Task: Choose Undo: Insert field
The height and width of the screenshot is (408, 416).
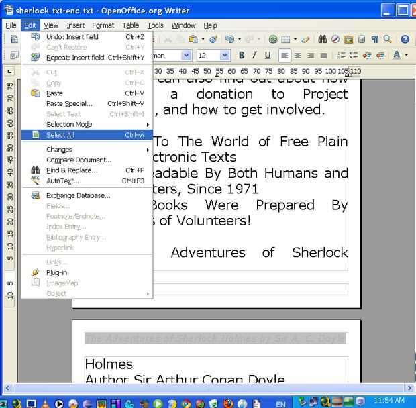Action: pos(87,37)
